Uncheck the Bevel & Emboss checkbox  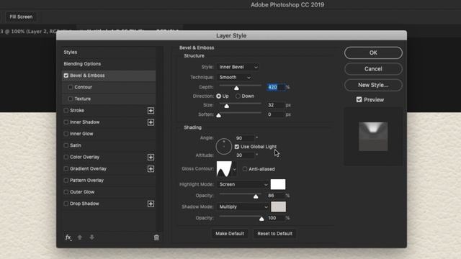pyautogui.click(x=66, y=76)
